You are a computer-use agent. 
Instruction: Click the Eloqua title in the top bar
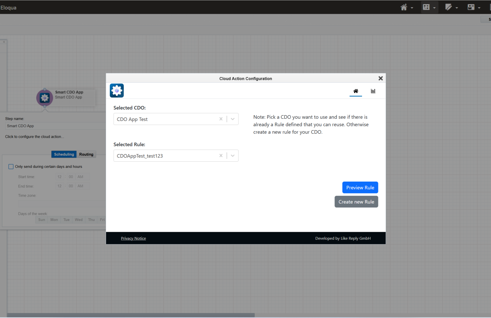coord(8,8)
